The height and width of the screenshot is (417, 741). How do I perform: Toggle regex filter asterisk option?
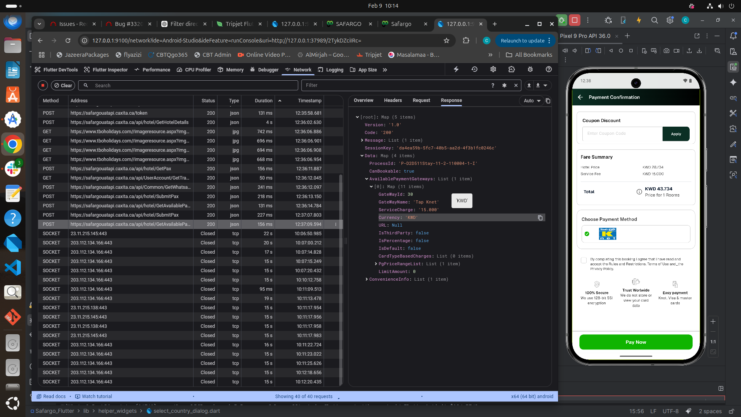click(x=504, y=85)
